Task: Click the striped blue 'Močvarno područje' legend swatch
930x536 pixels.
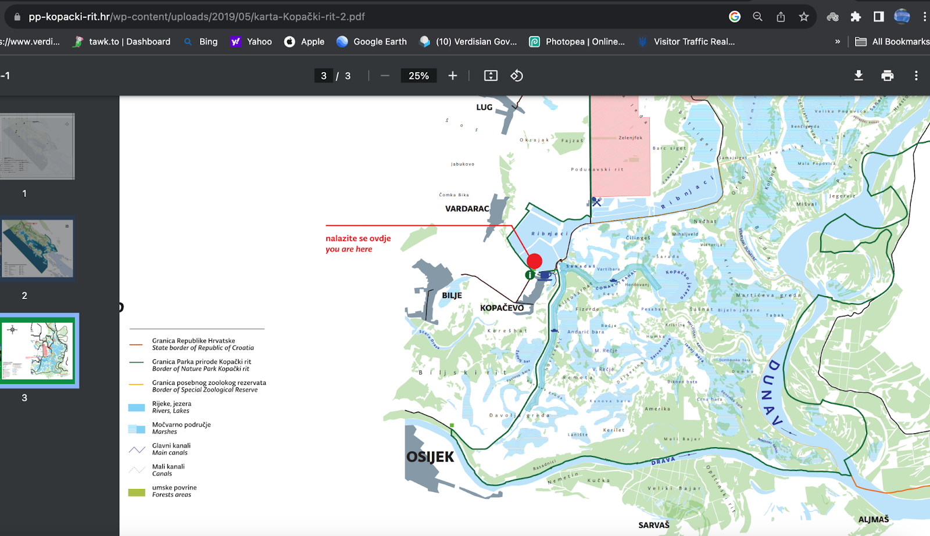Action: click(137, 429)
